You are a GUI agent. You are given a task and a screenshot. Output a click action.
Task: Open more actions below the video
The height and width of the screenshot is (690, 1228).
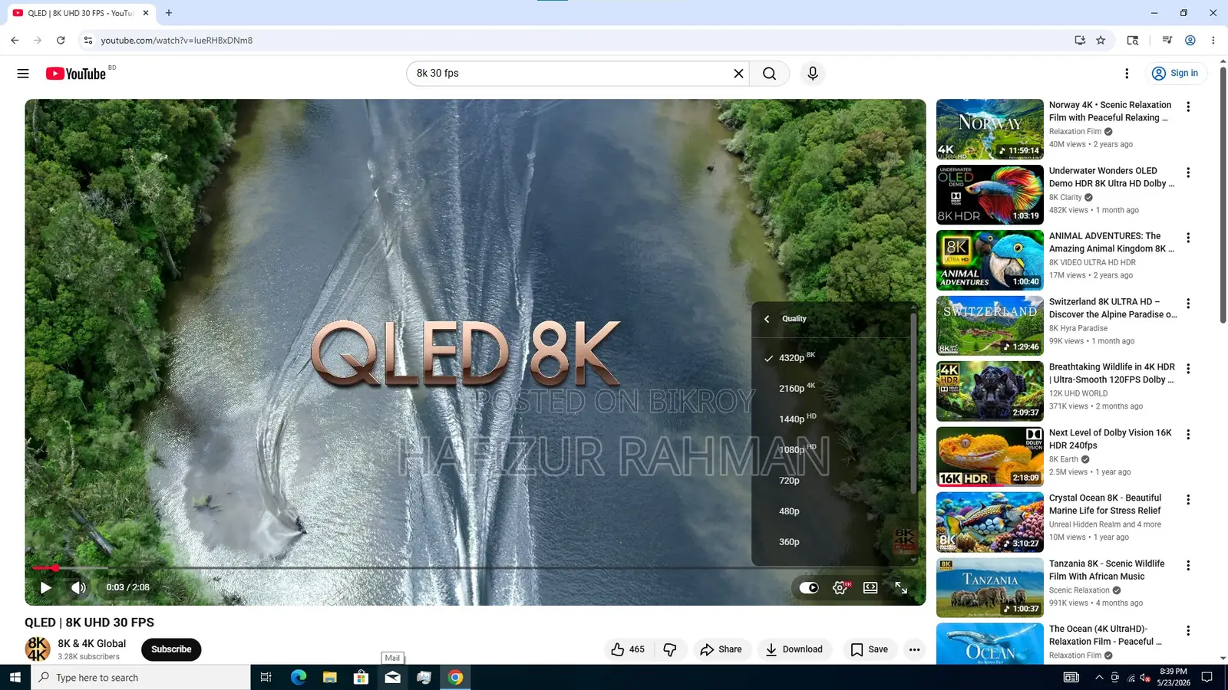[x=914, y=649]
